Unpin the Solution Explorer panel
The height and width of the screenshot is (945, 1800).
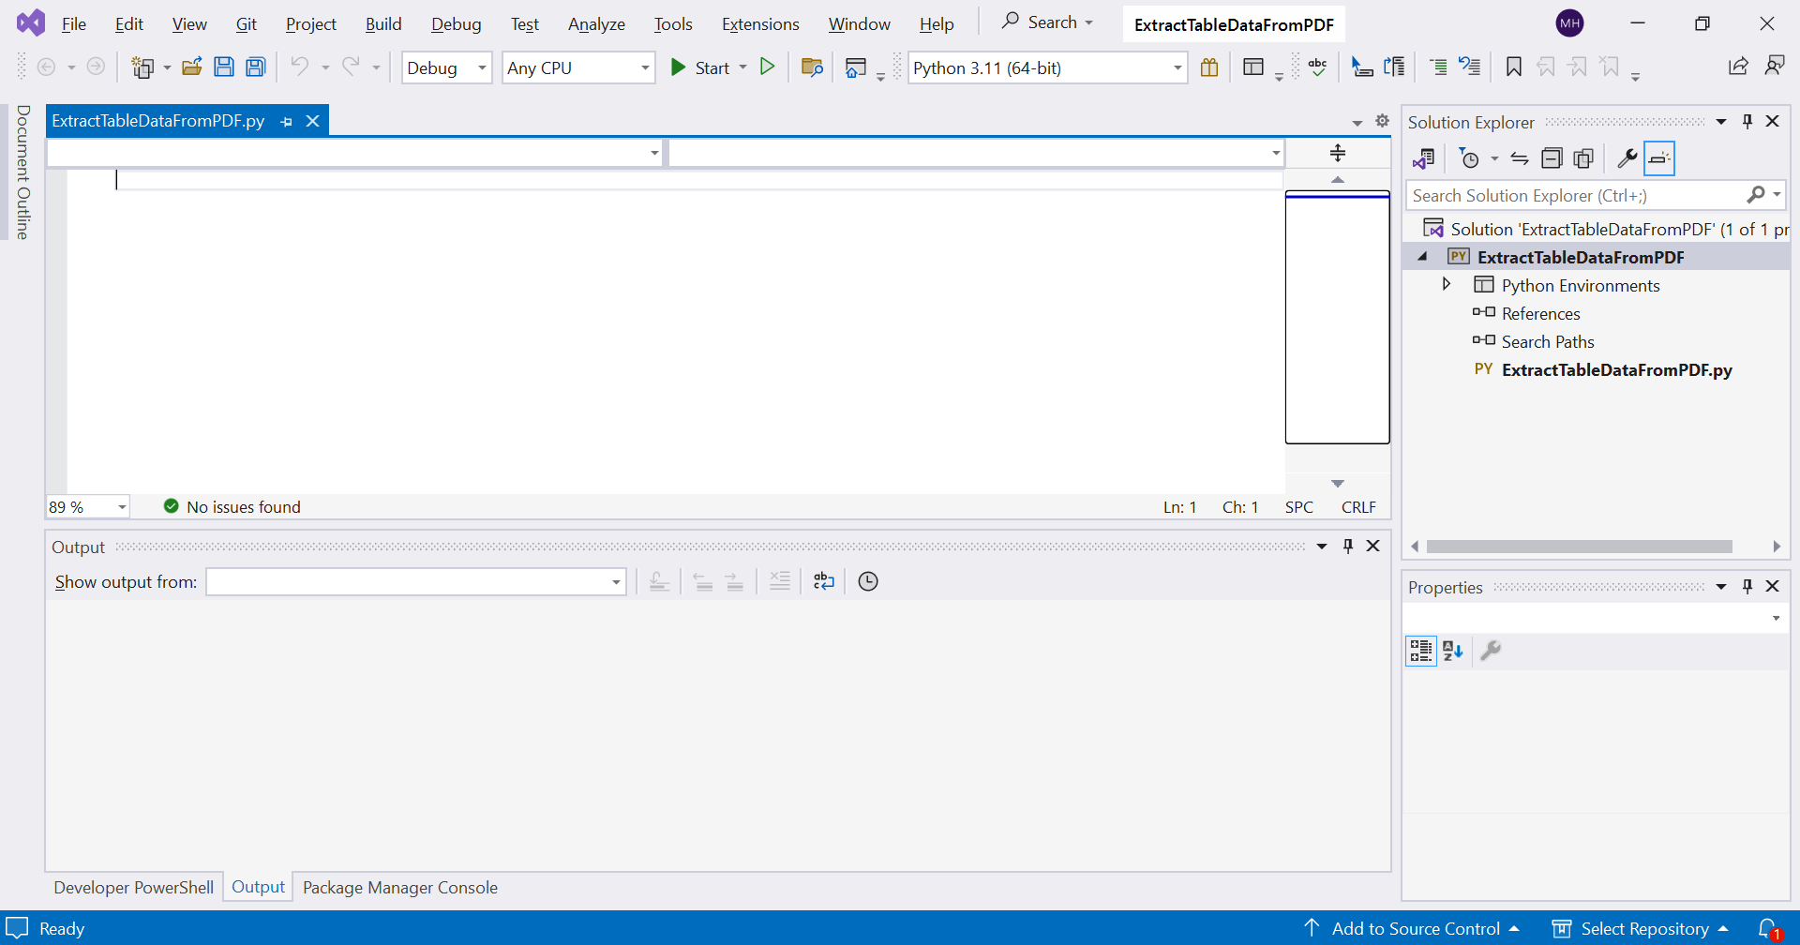pyautogui.click(x=1747, y=121)
